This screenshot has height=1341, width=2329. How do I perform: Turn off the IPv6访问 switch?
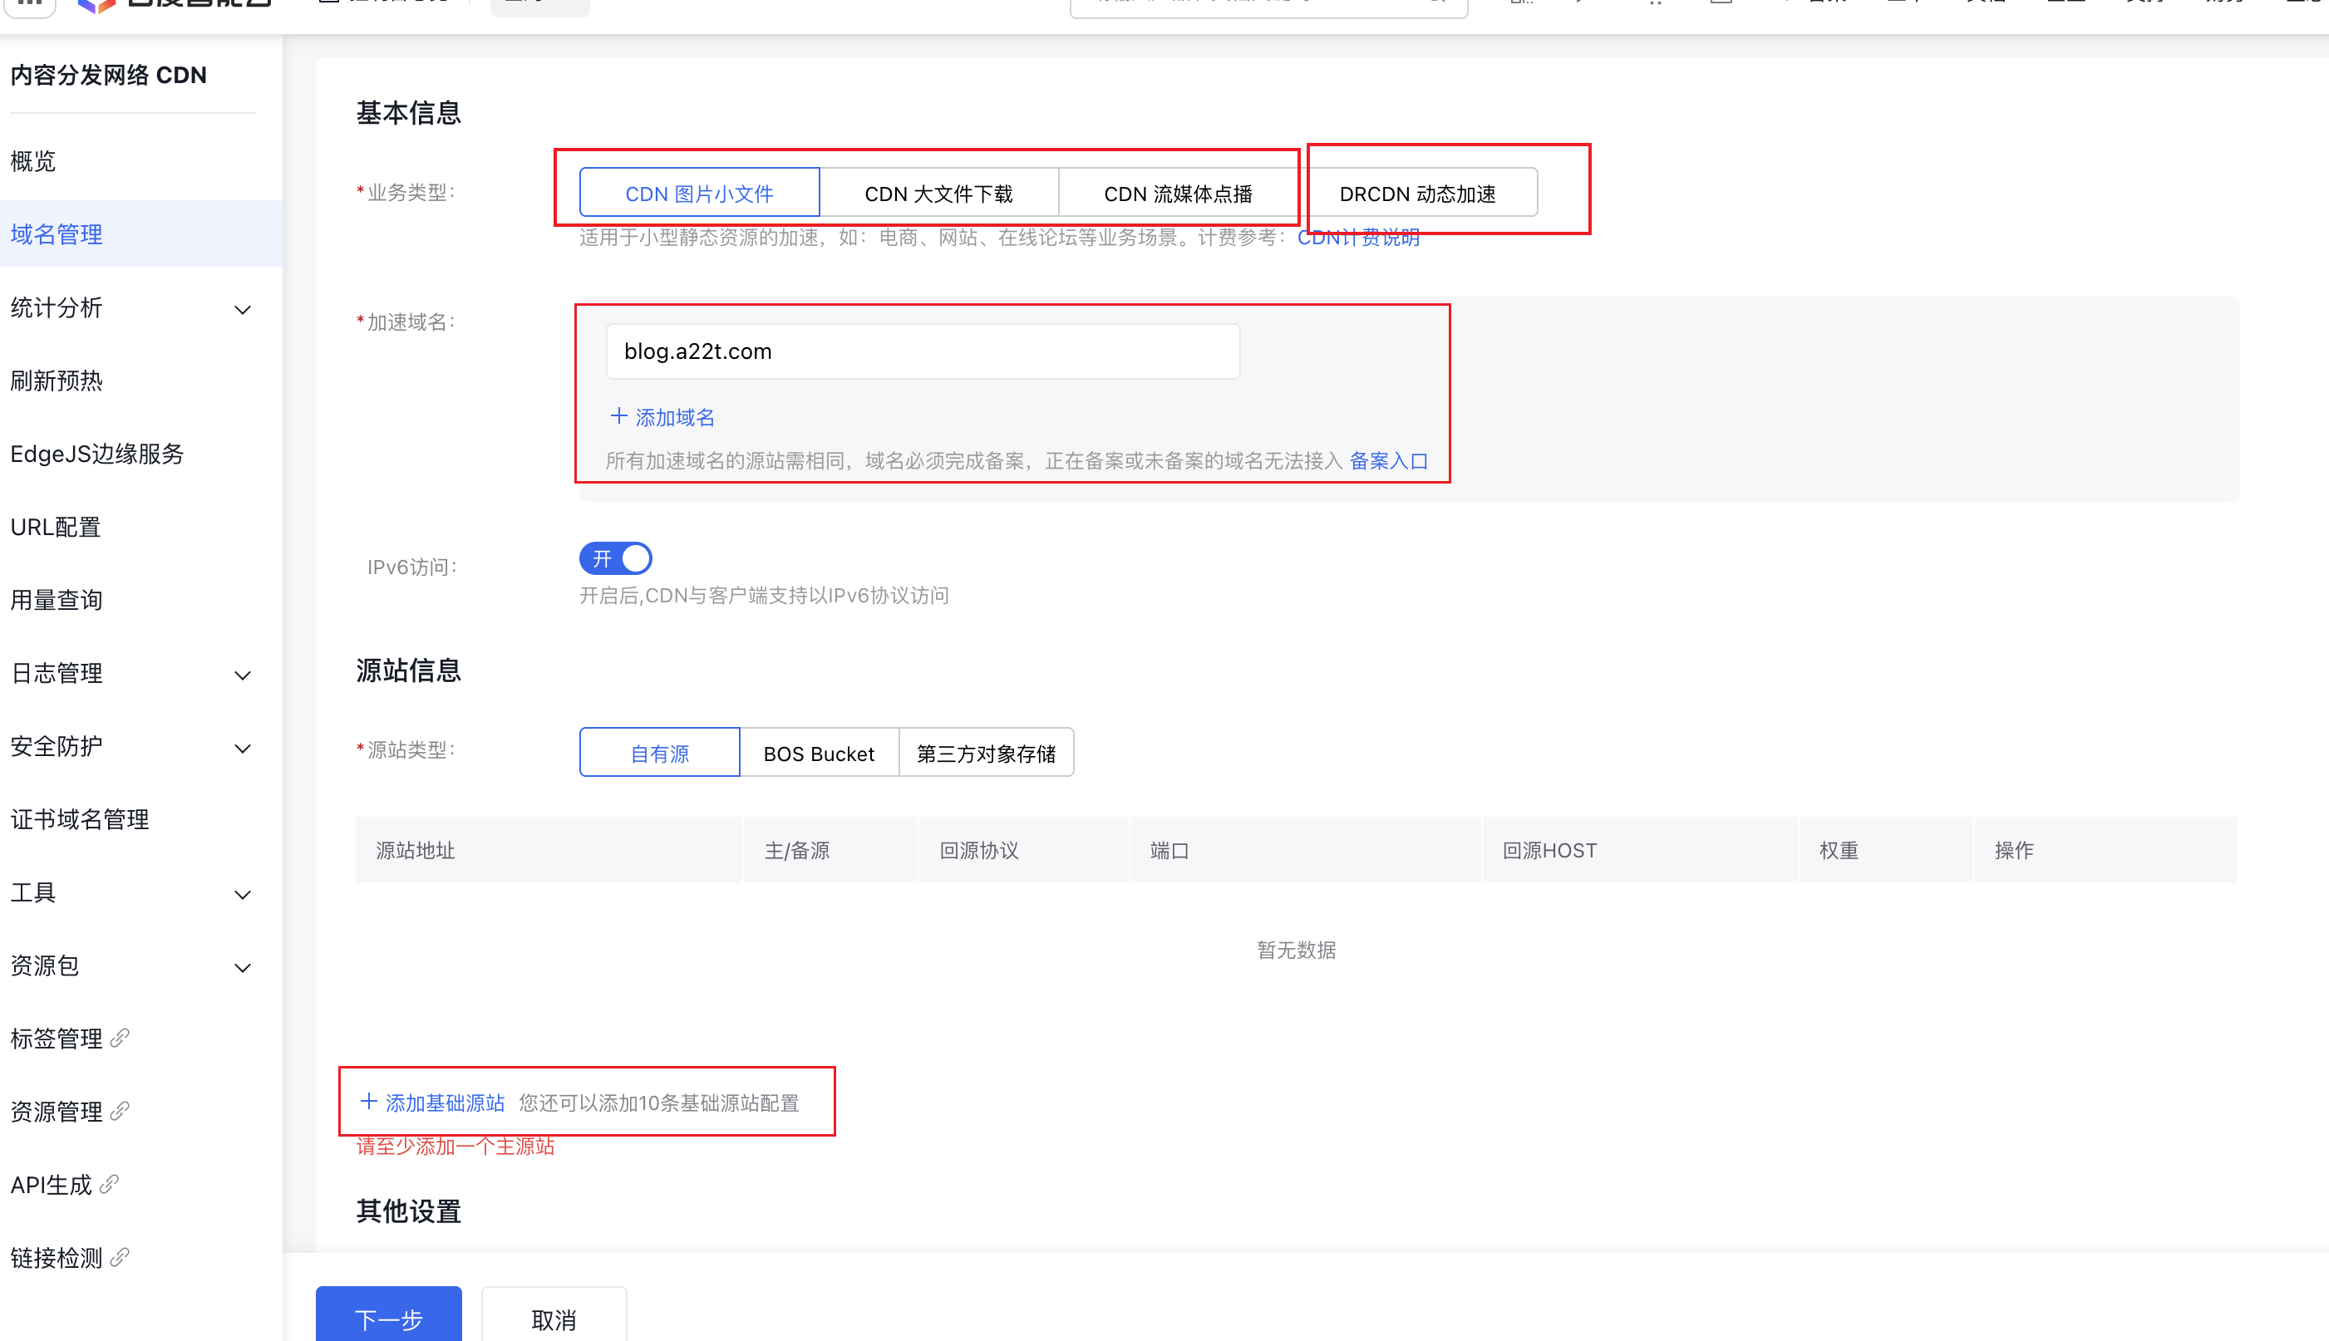pyautogui.click(x=615, y=558)
